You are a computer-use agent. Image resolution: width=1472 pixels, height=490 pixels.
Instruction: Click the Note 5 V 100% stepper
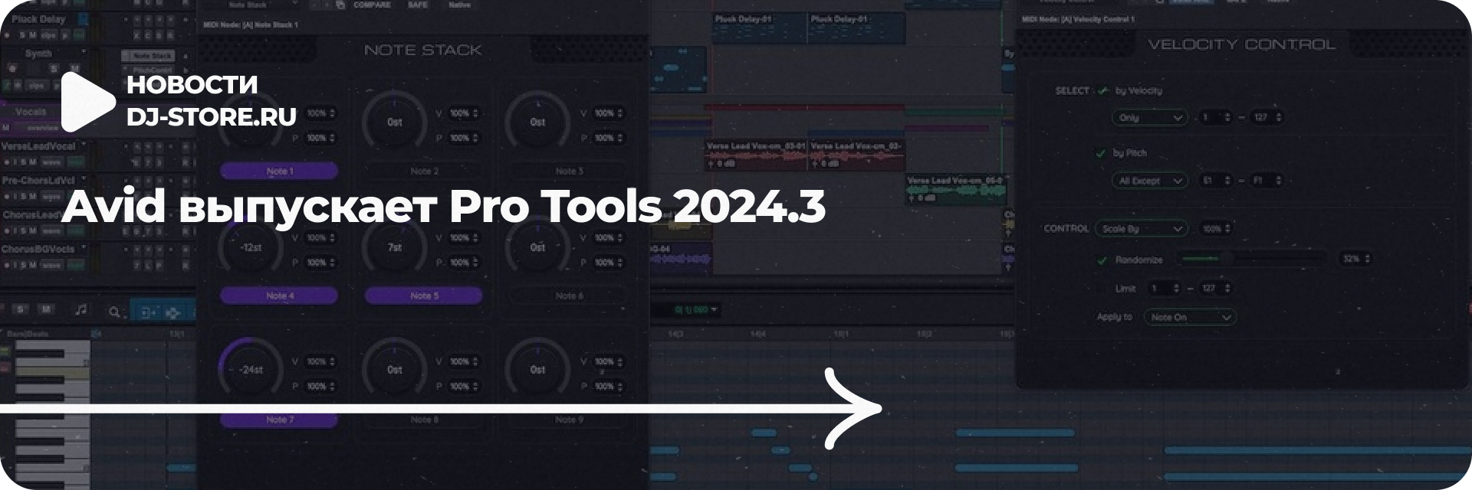click(464, 238)
